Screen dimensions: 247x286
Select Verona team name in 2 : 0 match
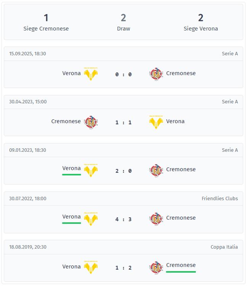(x=71, y=168)
